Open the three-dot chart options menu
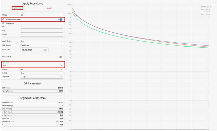The width and height of the screenshot is (217, 131). [214, 2]
